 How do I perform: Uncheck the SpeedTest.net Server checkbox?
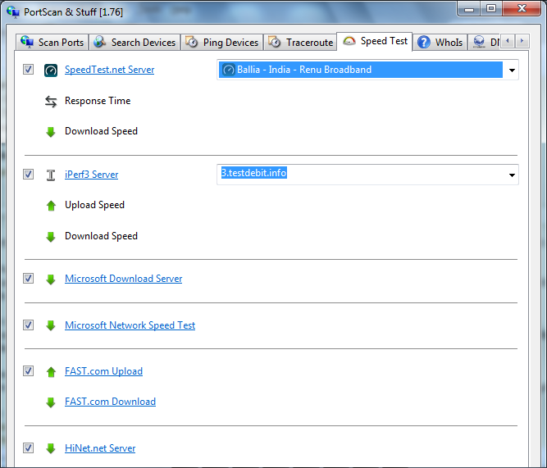tap(28, 70)
